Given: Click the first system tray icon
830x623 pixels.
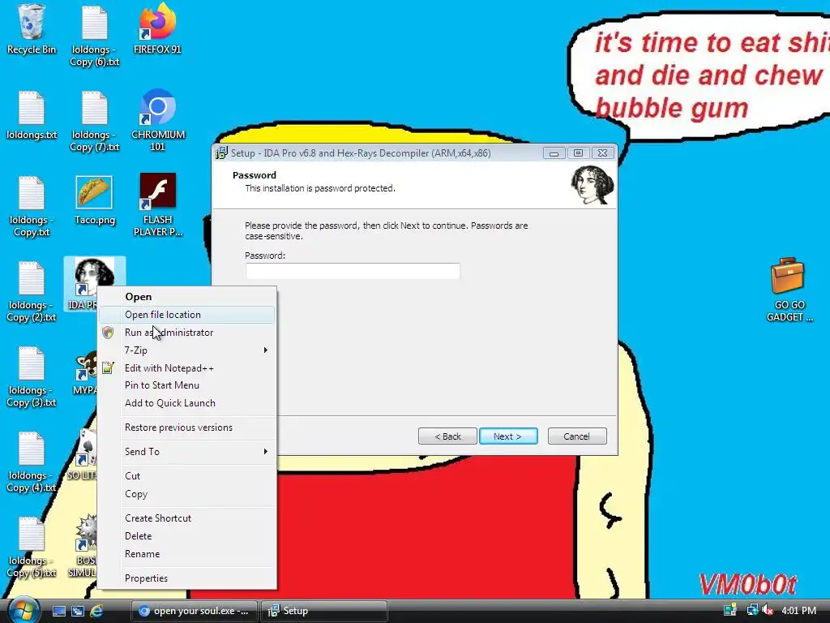Looking at the screenshot, I should coord(730,610).
